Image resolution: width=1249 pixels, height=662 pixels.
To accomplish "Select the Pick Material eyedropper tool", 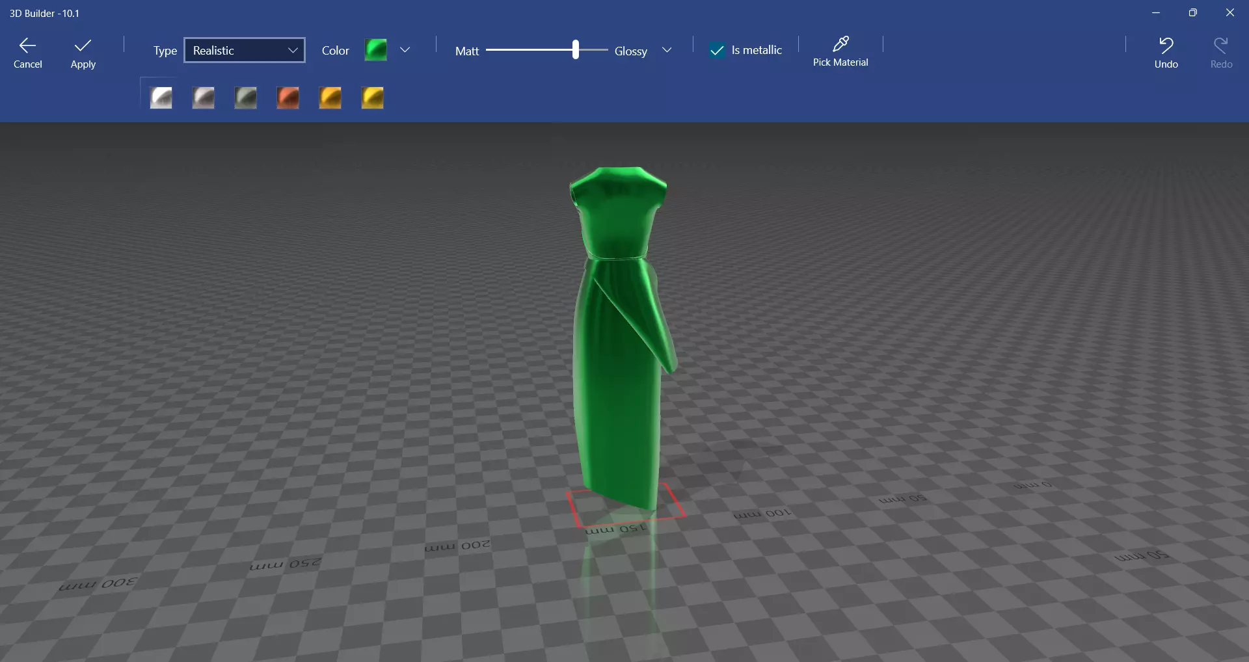I will [840, 51].
